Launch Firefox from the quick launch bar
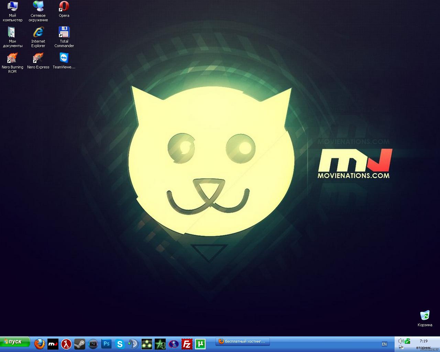 pos(40,344)
